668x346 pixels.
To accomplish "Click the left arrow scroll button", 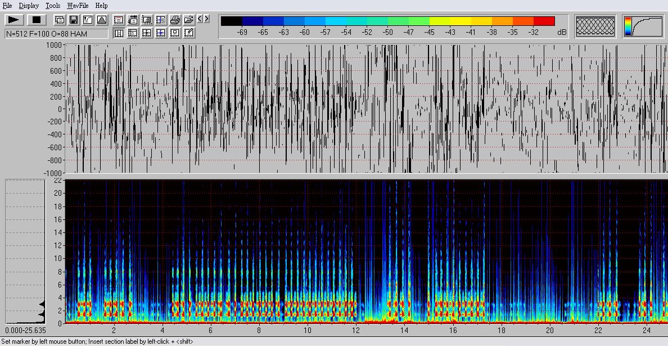I will (200, 19).
